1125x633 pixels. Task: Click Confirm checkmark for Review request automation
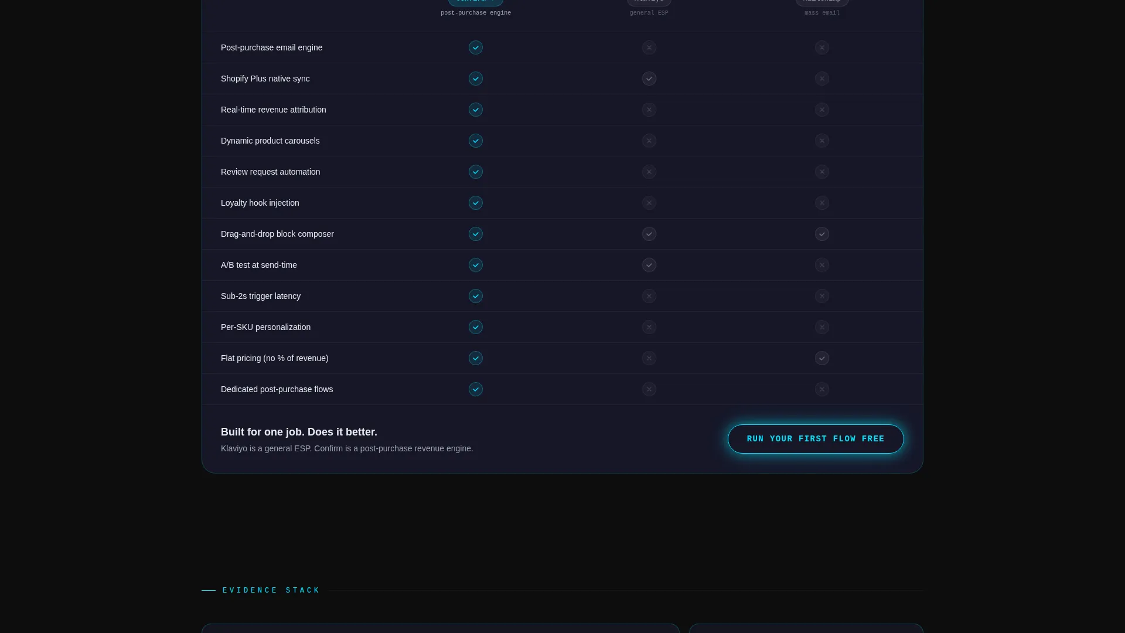pos(476,172)
